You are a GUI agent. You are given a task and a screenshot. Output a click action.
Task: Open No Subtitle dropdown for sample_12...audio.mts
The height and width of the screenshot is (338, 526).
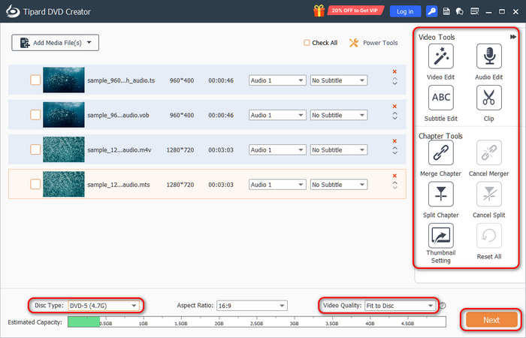tap(339, 185)
